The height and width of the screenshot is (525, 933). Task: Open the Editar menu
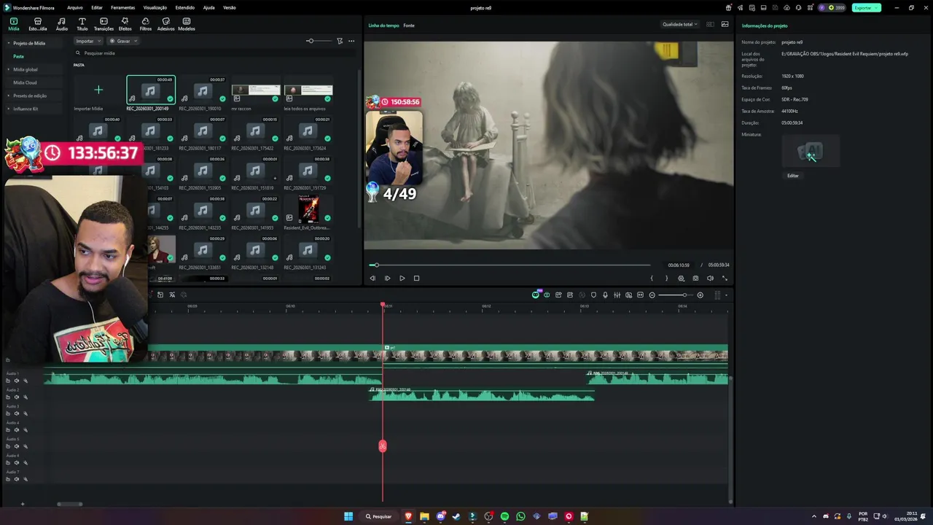point(97,8)
